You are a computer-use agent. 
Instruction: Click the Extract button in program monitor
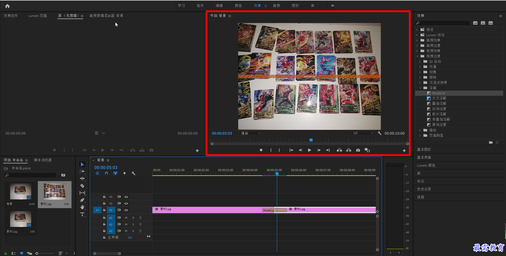[349, 150]
